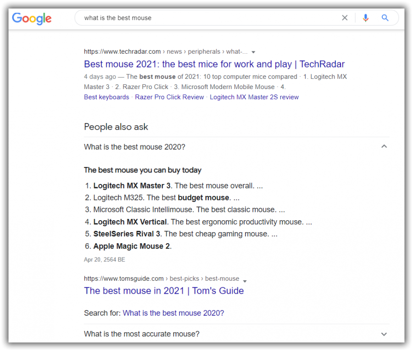Clear the search box with X icon
The image size is (413, 351).
[345, 18]
